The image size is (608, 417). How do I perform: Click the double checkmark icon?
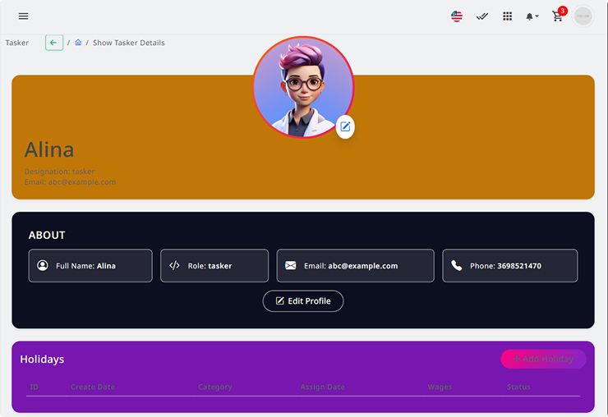(482, 16)
